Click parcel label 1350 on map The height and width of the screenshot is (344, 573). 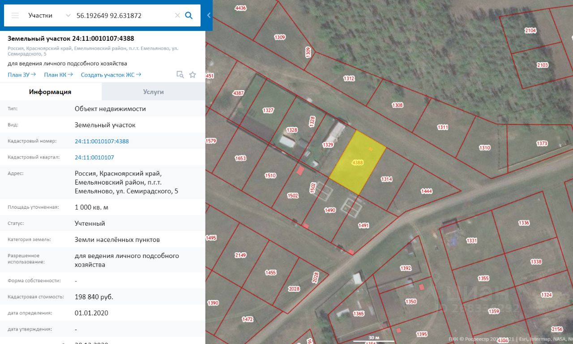[x=411, y=301]
